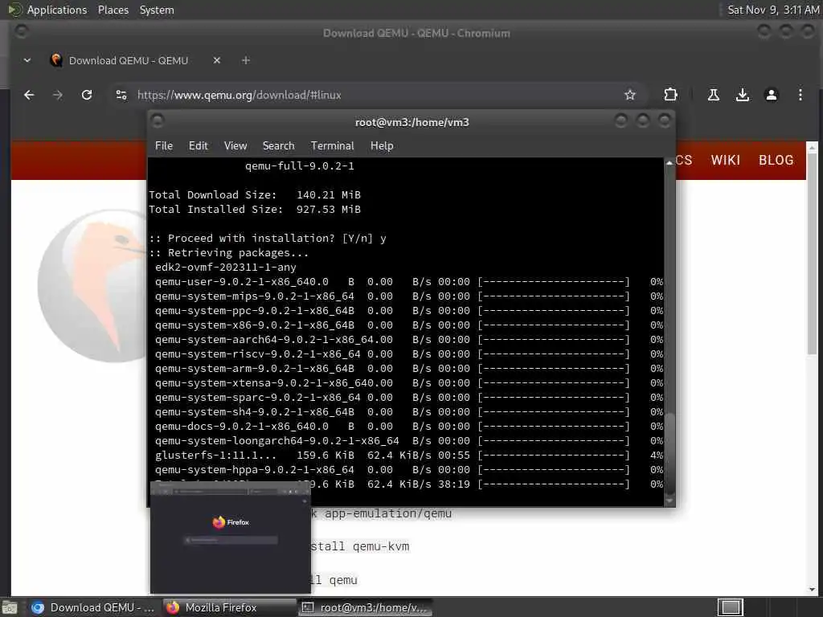Click the edk2-ovmf-202311-1-any line
The width and height of the screenshot is (823, 617).
226,267
